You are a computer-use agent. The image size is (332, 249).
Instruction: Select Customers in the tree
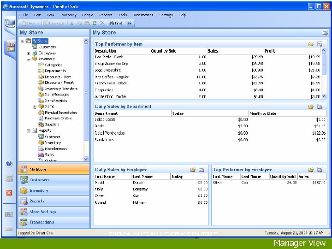point(47,47)
